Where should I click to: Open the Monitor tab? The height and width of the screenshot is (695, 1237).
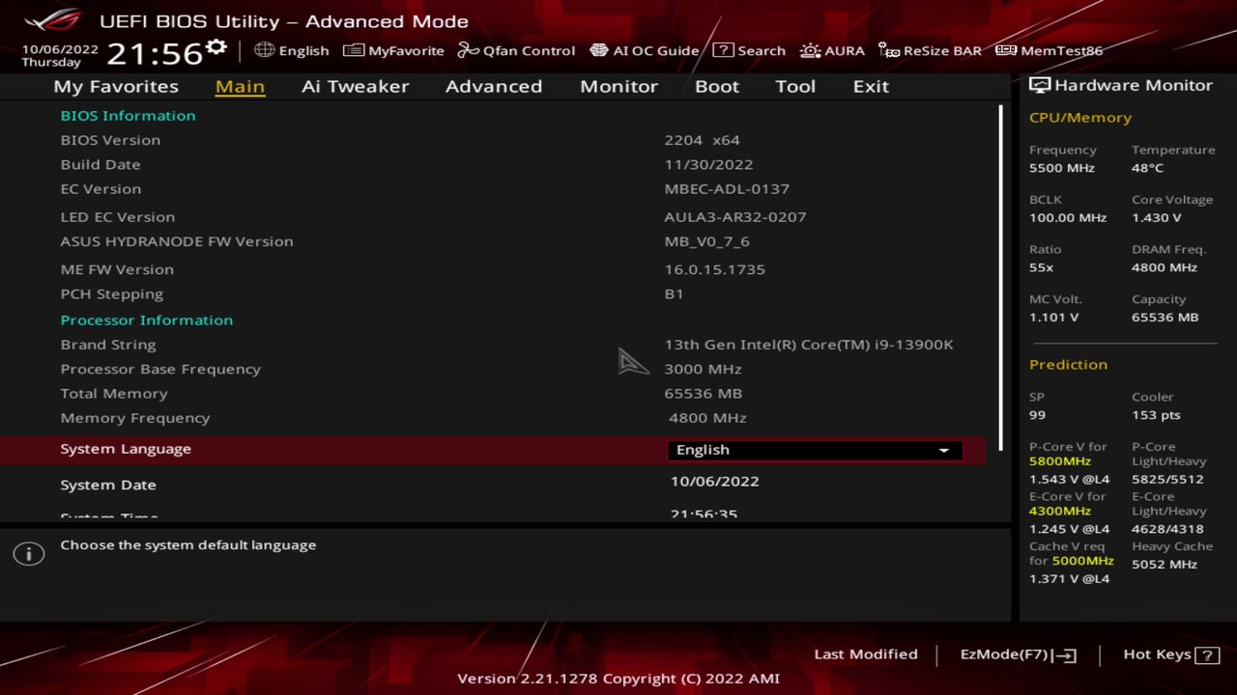tap(618, 86)
